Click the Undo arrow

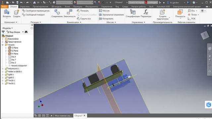point(21,2)
